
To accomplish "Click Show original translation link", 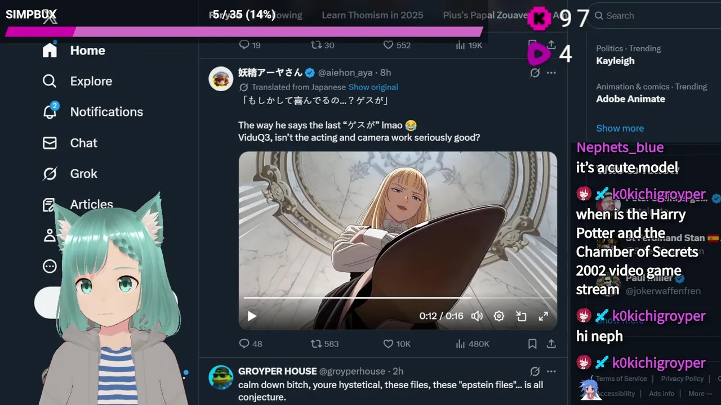I will coord(373,87).
